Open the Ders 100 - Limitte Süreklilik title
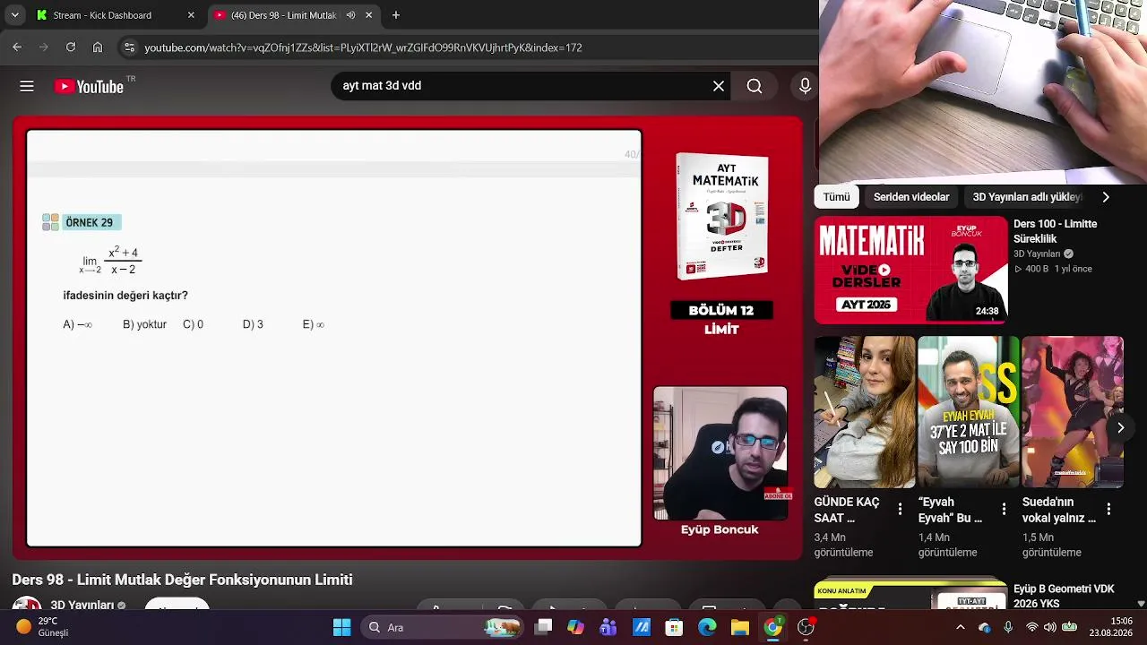Screen dimensions: 1147x645 (1056, 231)
